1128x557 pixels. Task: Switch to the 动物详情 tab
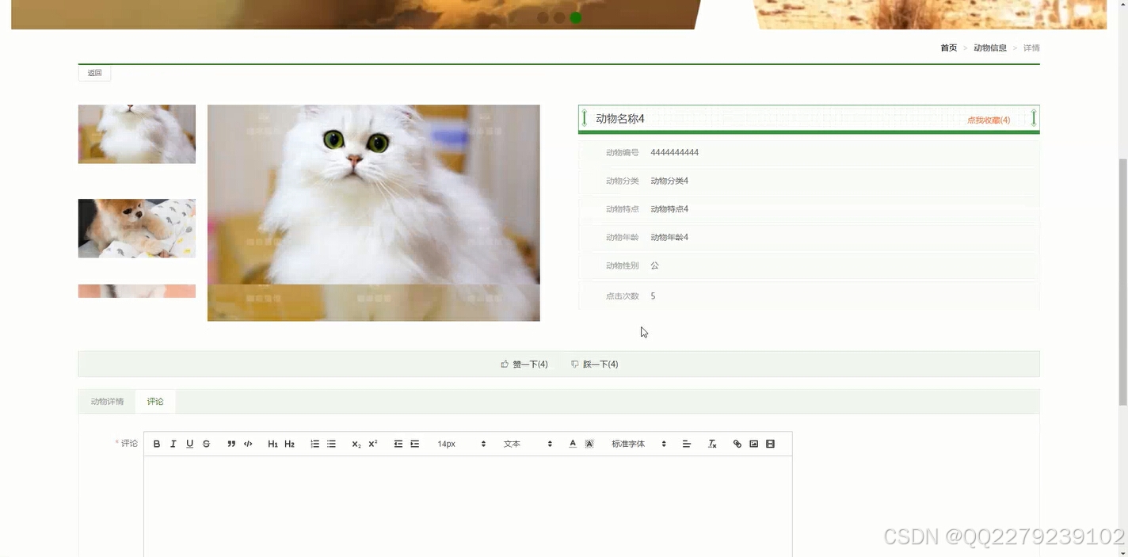pyautogui.click(x=106, y=401)
